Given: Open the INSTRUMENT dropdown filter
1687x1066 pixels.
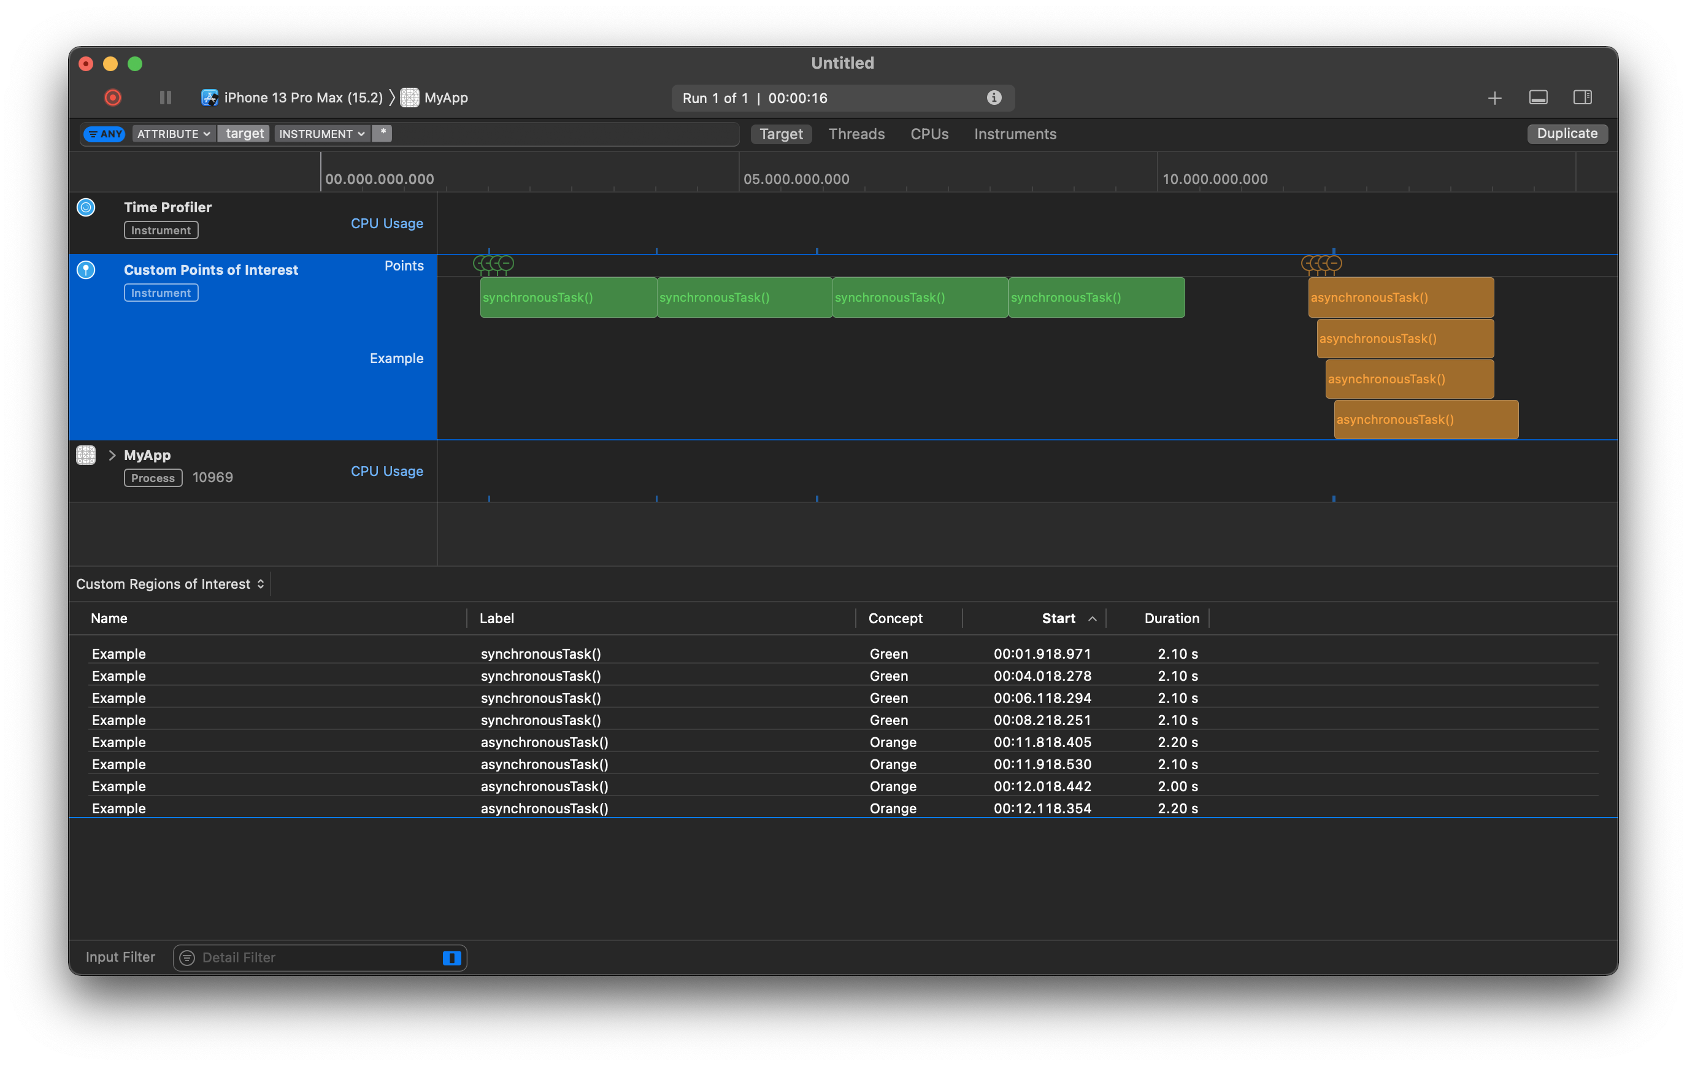Looking at the screenshot, I should (321, 134).
